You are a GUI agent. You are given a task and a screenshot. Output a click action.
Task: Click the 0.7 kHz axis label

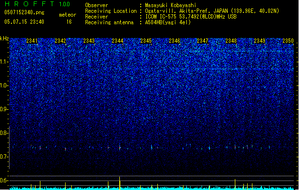(4, 157)
